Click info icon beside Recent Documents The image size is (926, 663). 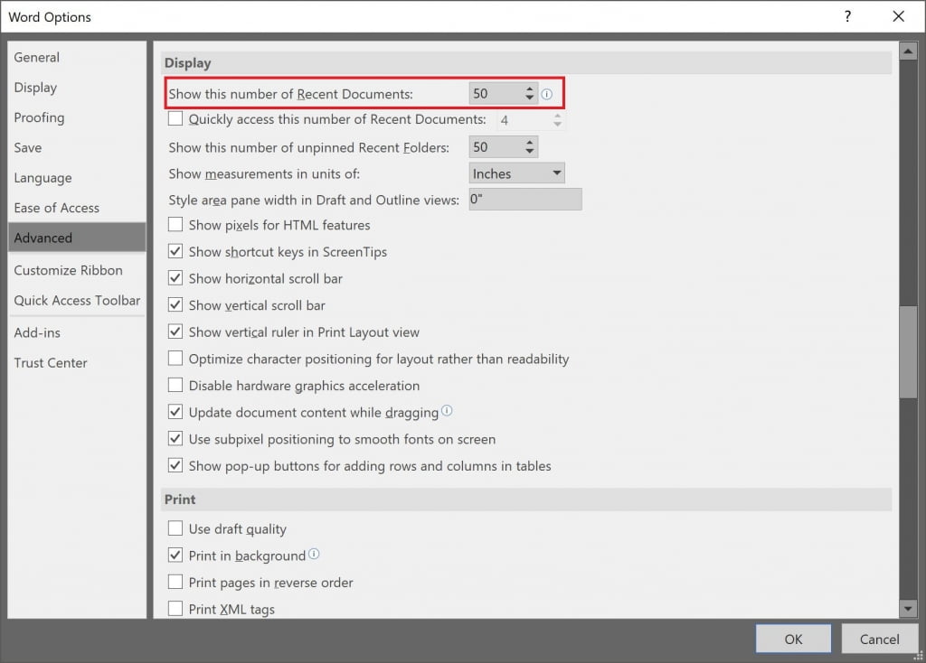547,94
